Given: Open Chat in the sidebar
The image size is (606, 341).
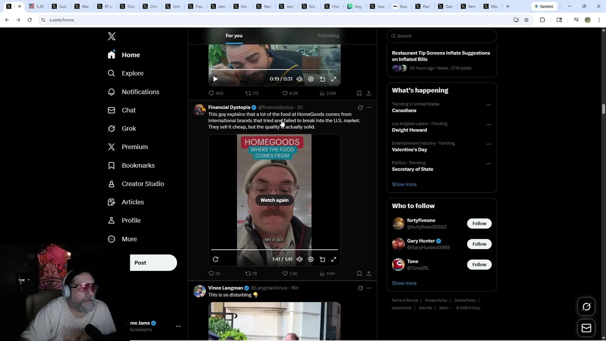Looking at the screenshot, I should point(122,110).
